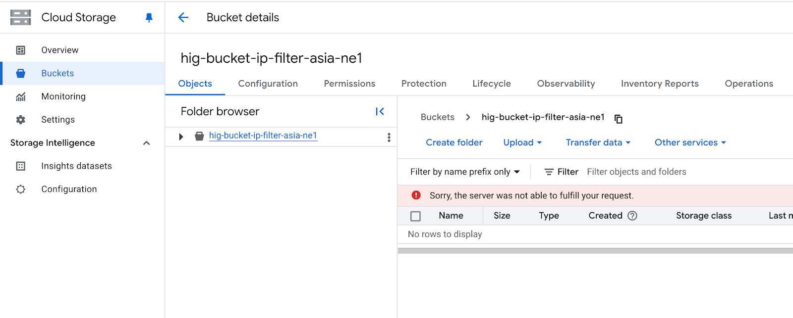The height and width of the screenshot is (318, 793).
Task: Click the Created column help icon
Action: click(632, 216)
